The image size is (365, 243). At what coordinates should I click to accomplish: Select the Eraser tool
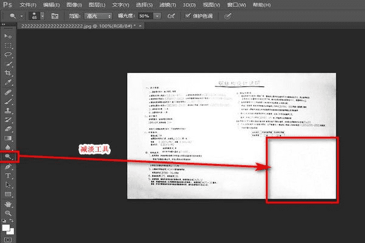(8, 129)
